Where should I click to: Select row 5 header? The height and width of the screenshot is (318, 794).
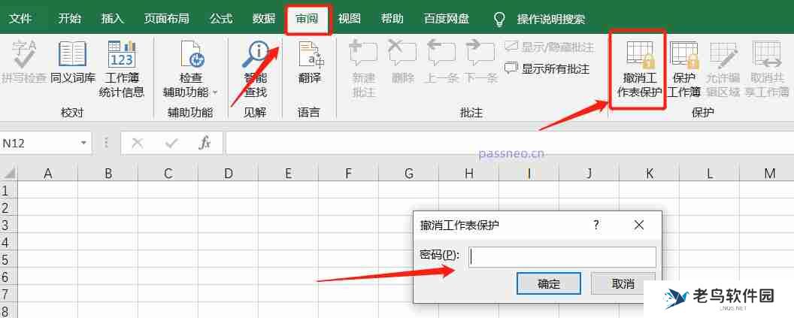coord(7,260)
